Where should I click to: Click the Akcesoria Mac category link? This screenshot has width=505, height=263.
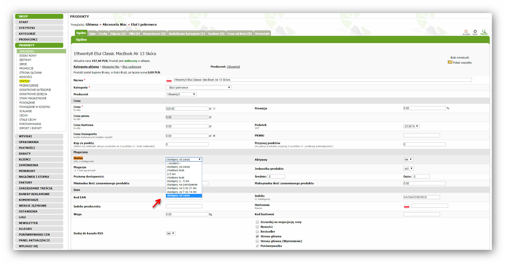[111, 67]
